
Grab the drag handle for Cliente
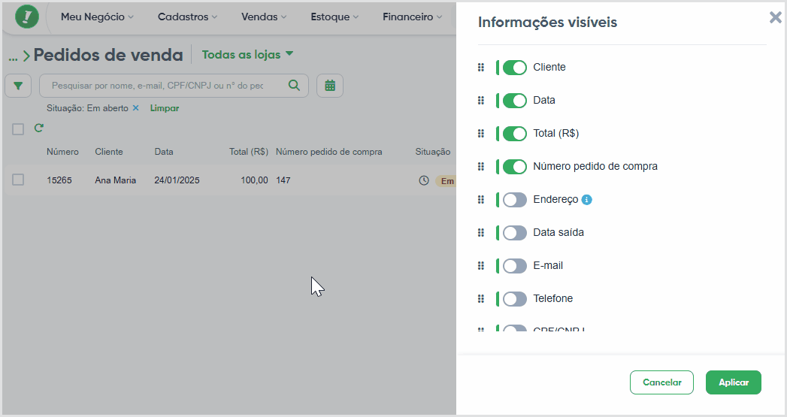point(481,67)
